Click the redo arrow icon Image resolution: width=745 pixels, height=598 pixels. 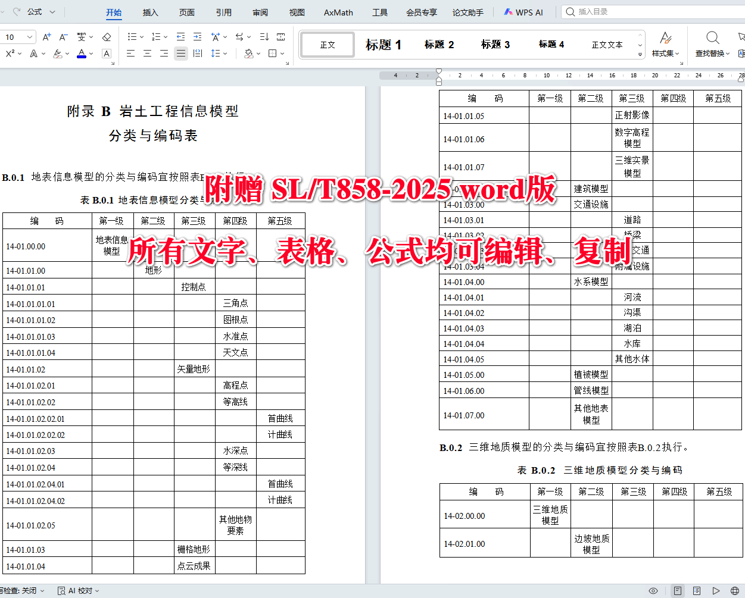16,12
